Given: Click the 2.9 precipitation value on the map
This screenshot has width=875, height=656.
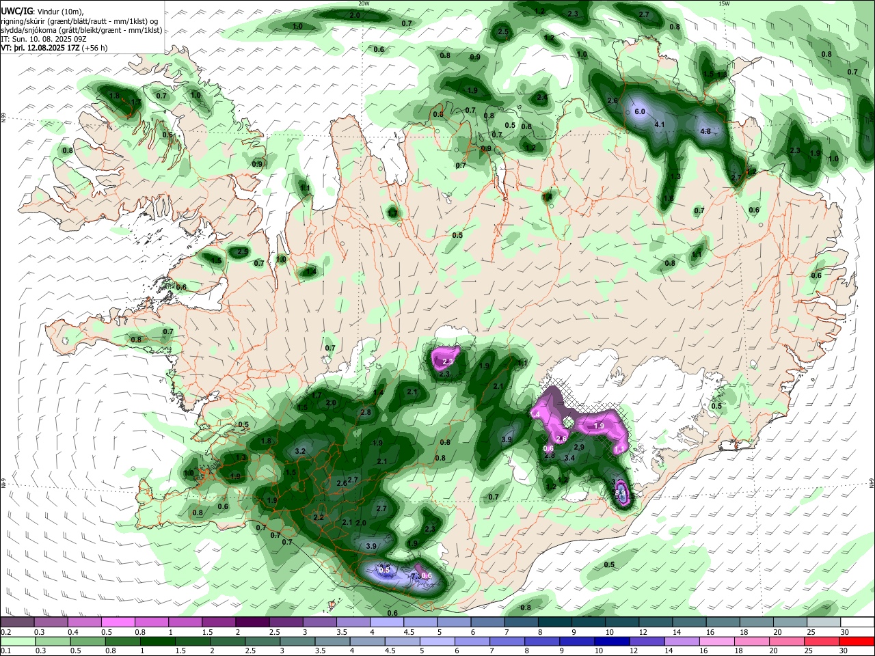Looking at the screenshot, I should [x=579, y=447].
